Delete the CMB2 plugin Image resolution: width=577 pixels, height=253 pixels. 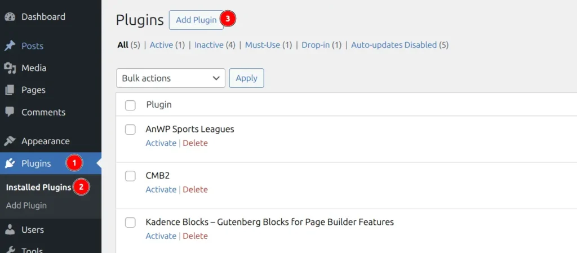(195, 189)
